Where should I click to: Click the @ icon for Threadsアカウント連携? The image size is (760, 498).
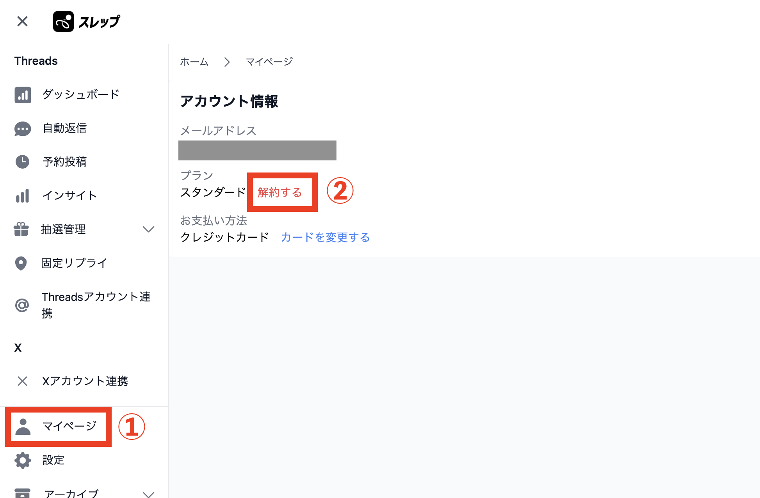tap(21, 304)
